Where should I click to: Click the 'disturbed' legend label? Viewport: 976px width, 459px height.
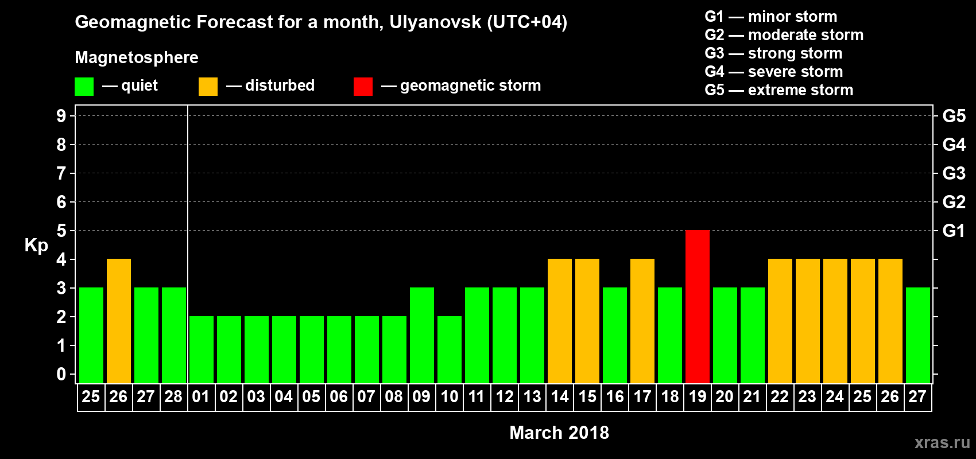pos(280,85)
